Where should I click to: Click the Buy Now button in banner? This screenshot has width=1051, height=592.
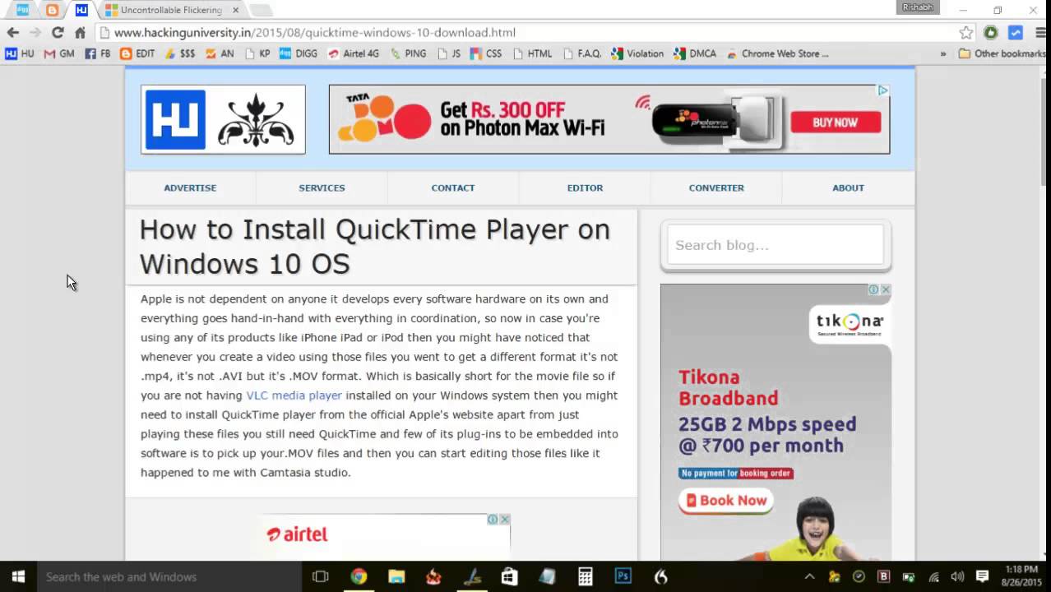[x=836, y=123]
